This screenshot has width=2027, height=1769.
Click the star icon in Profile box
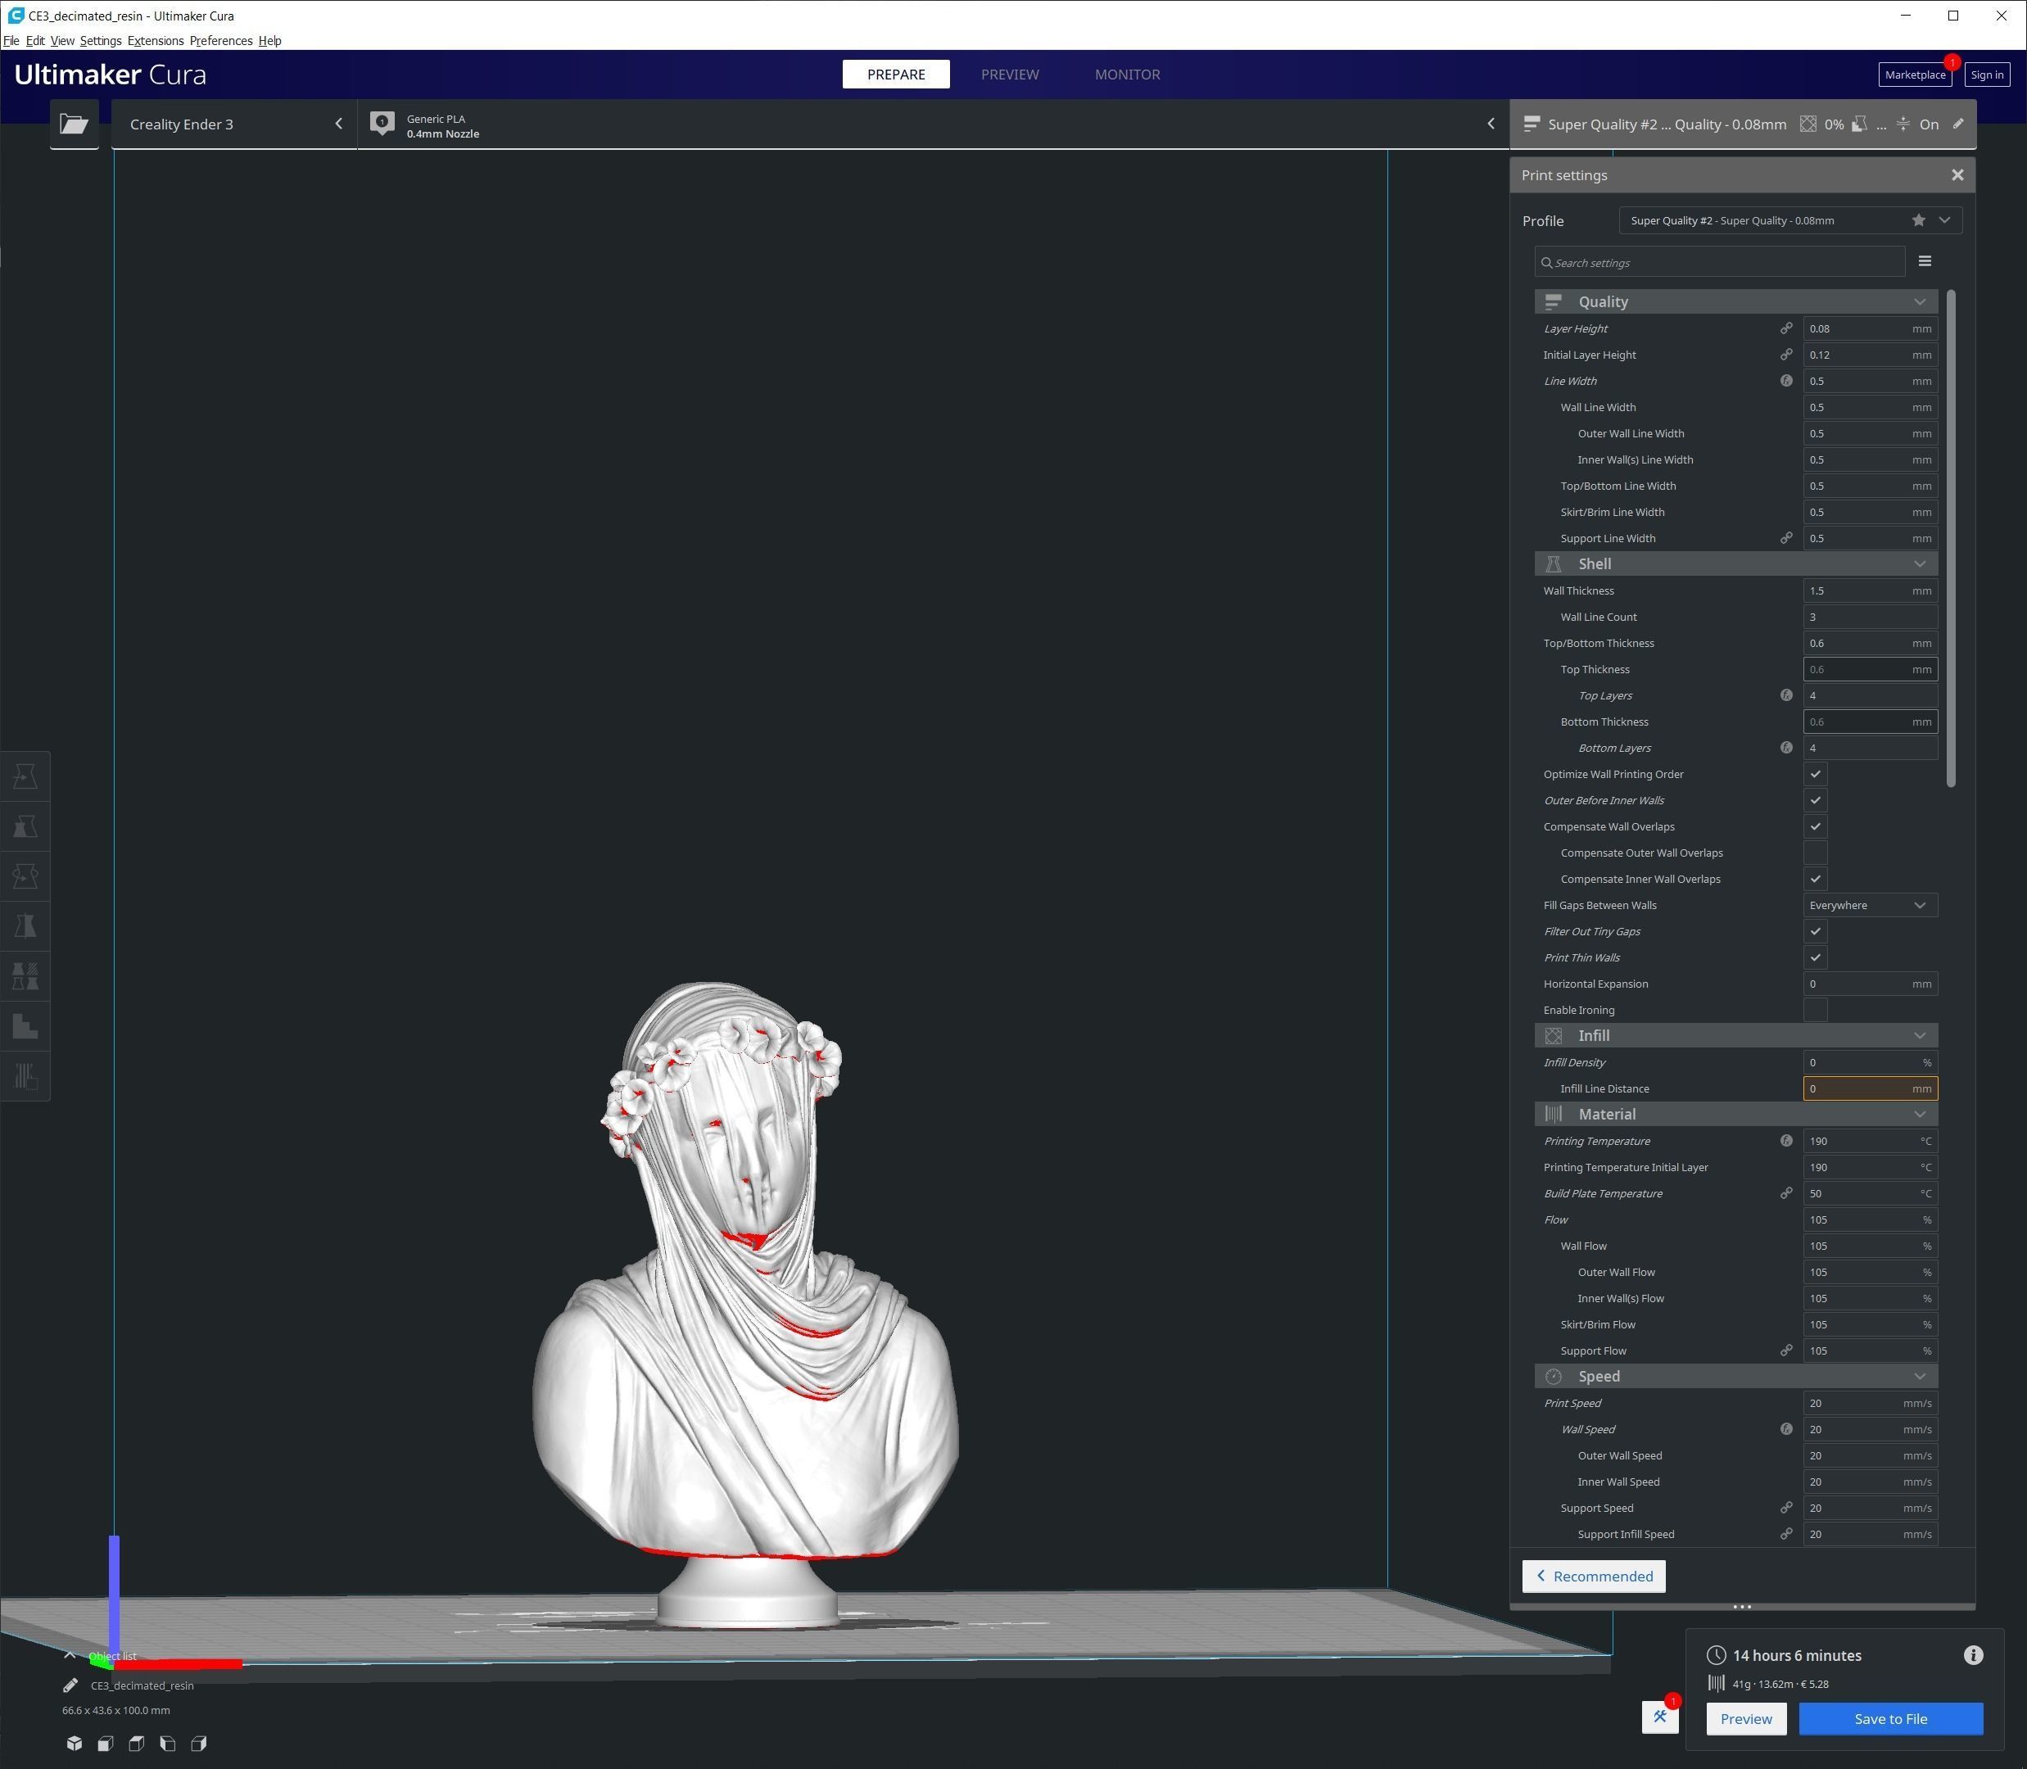click(x=1918, y=220)
